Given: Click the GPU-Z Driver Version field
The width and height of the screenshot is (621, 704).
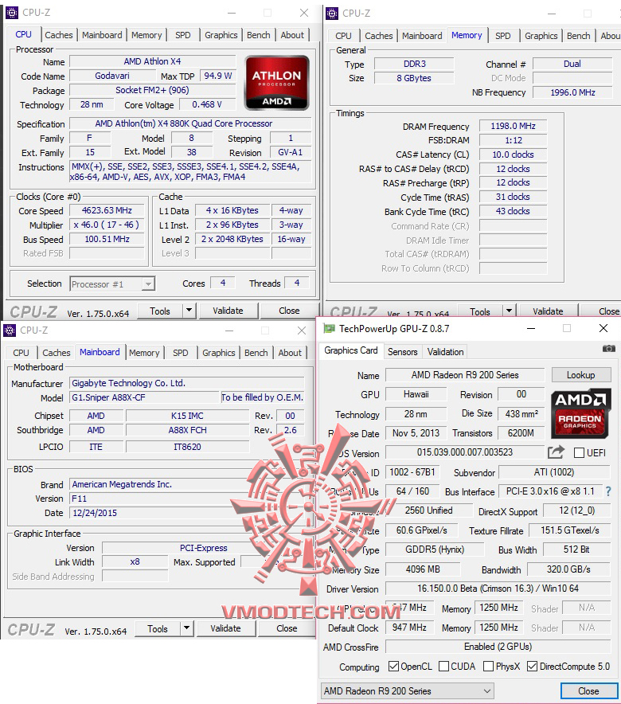Looking at the screenshot, I should pyautogui.click(x=498, y=589).
